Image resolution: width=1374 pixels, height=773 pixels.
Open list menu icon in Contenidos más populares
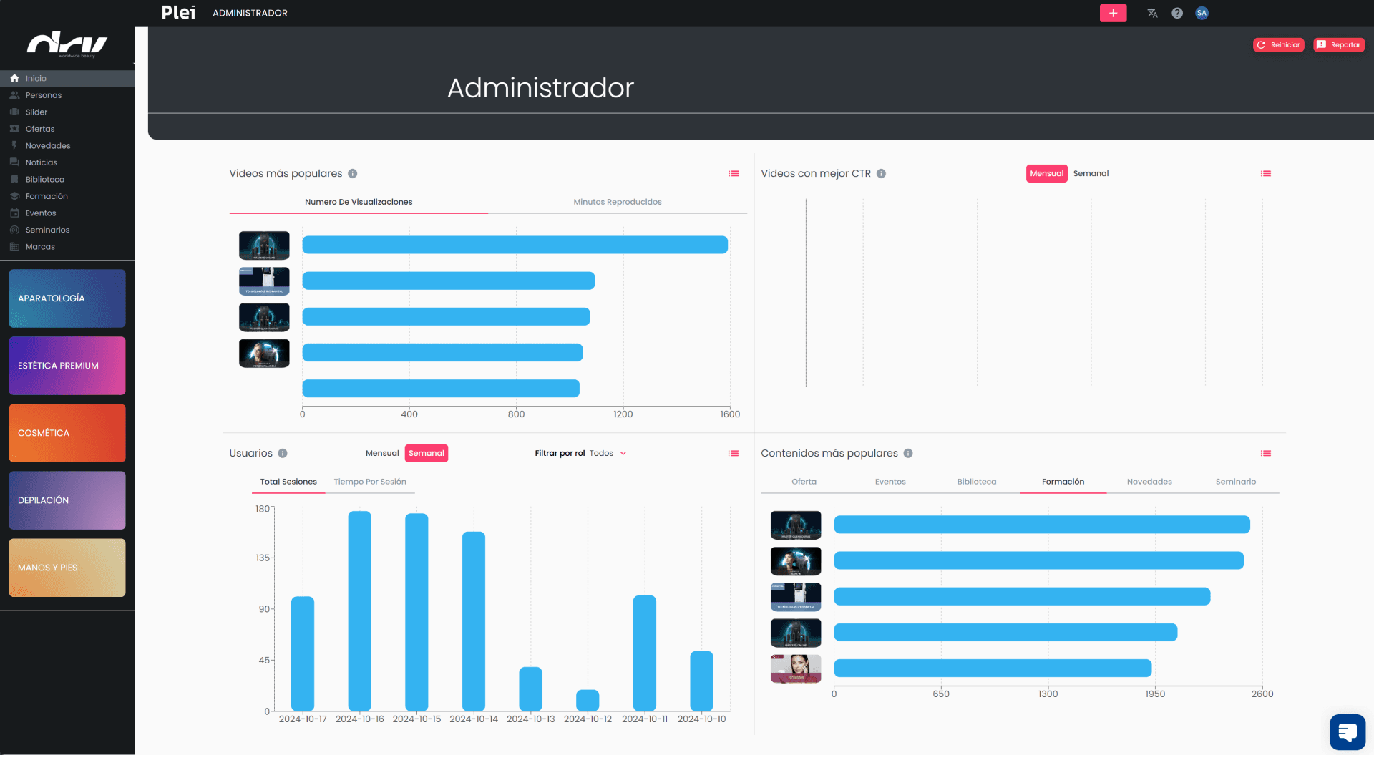click(x=1266, y=453)
